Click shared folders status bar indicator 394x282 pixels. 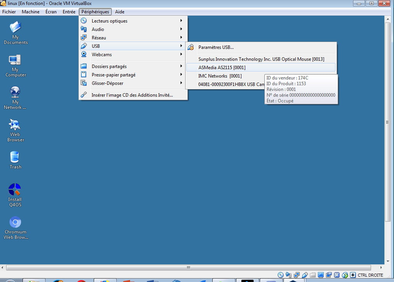(x=313, y=275)
